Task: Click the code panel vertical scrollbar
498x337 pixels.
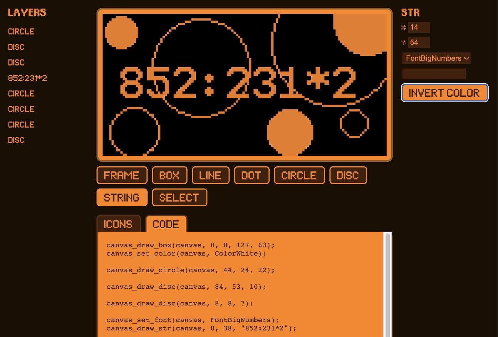Action: click(x=387, y=284)
